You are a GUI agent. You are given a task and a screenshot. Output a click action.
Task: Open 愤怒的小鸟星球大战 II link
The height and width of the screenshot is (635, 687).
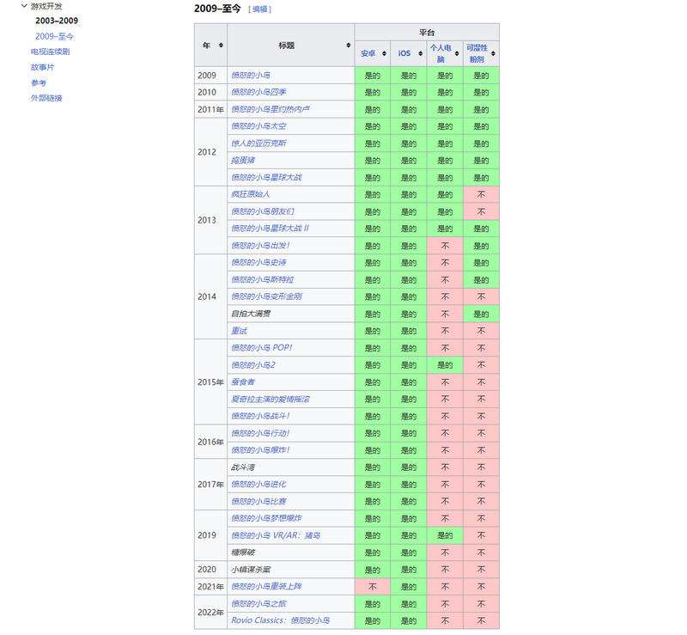click(x=270, y=229)
